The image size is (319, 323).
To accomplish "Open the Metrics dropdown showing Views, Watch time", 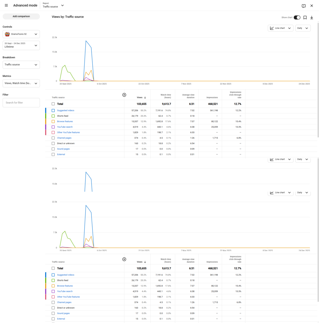I will [x=21, y=83].
